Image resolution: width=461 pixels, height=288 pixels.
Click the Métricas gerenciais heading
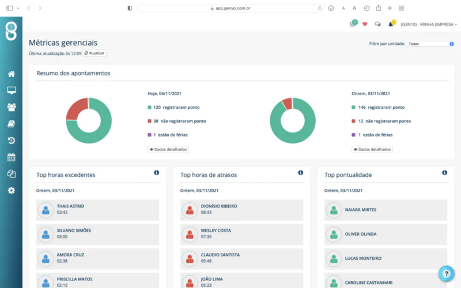tap(63, 43)
